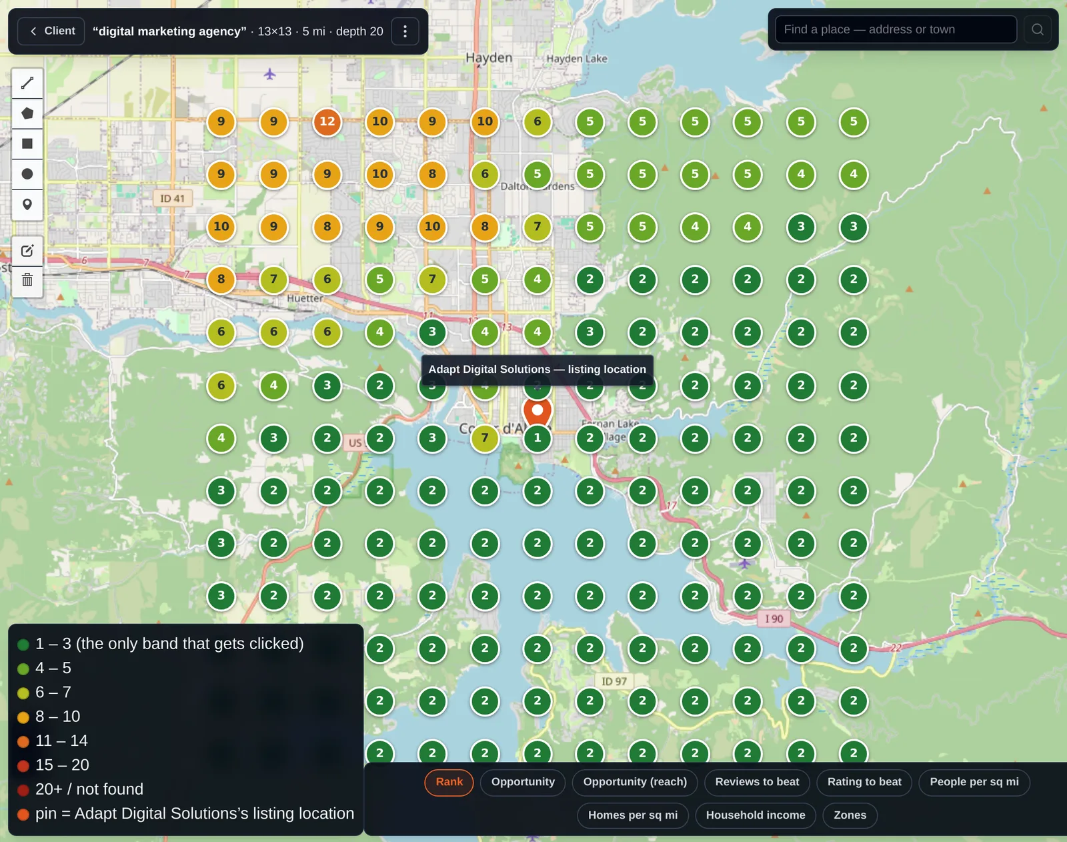Click the search magnifier button
The height and width of the screenshot is (842, 1067).
coord(1038,29)
